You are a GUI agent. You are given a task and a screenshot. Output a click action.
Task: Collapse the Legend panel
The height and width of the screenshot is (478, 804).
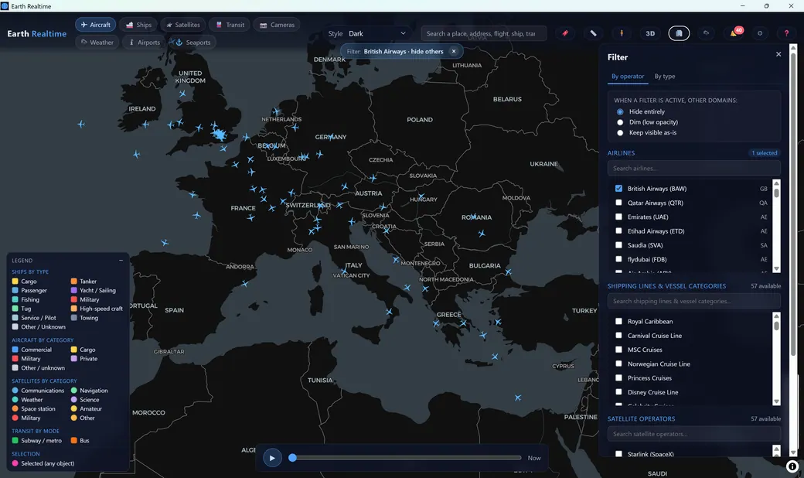121,261
